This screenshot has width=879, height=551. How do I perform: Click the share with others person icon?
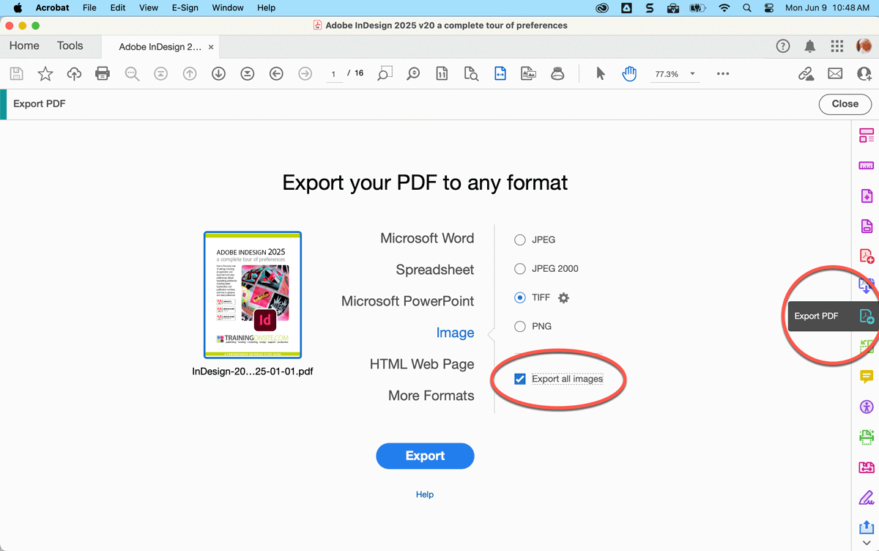[864, 74]
